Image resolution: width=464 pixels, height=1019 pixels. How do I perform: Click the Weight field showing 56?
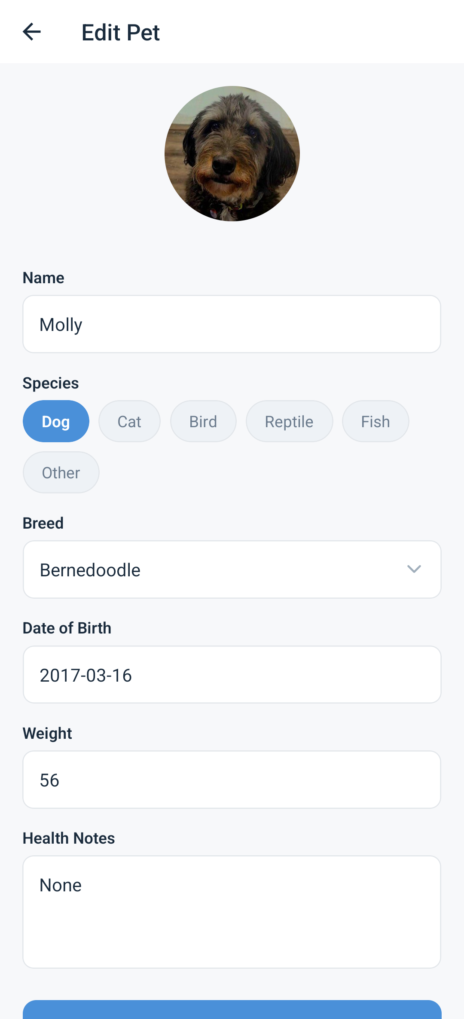pyautogui.click(x=232, y=779)
